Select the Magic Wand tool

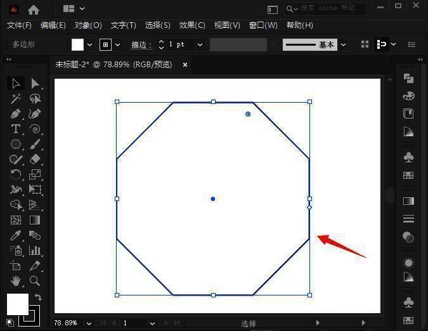16,98
